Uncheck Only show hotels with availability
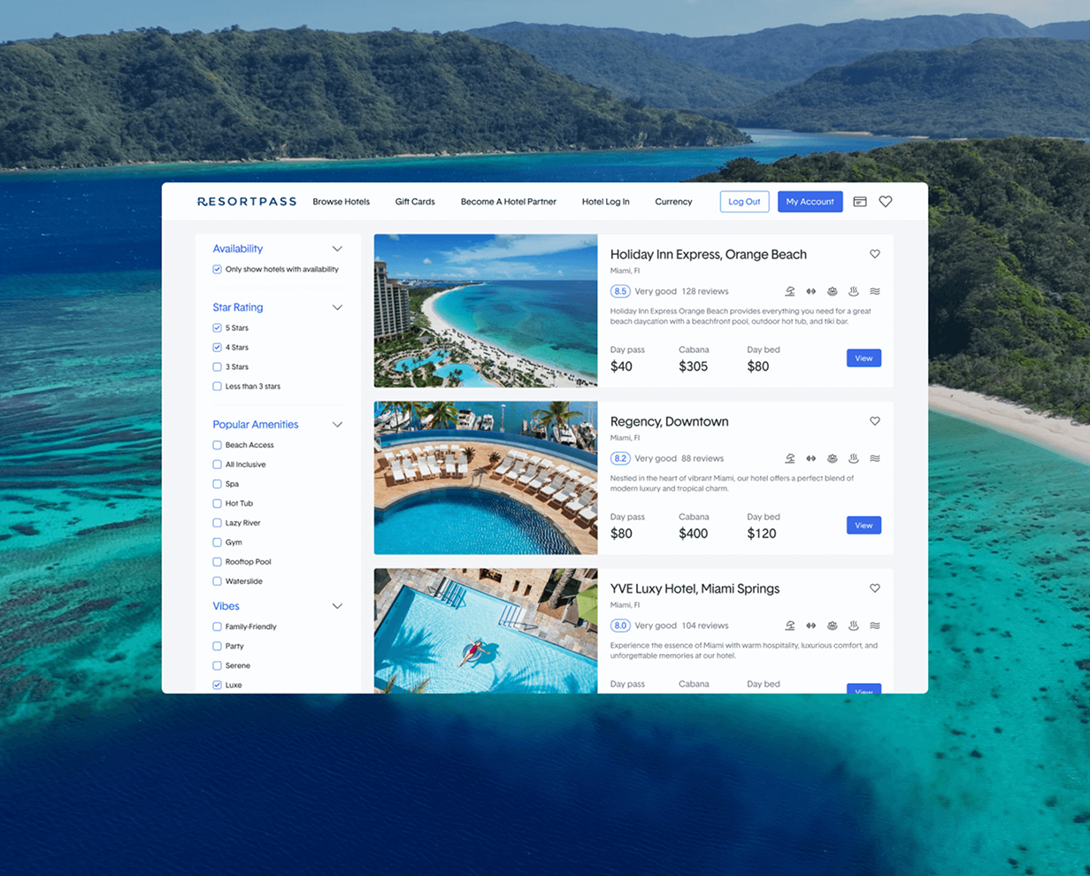Image resolution: width=1090 pixels, height=876 pixels. click(217, 269)
